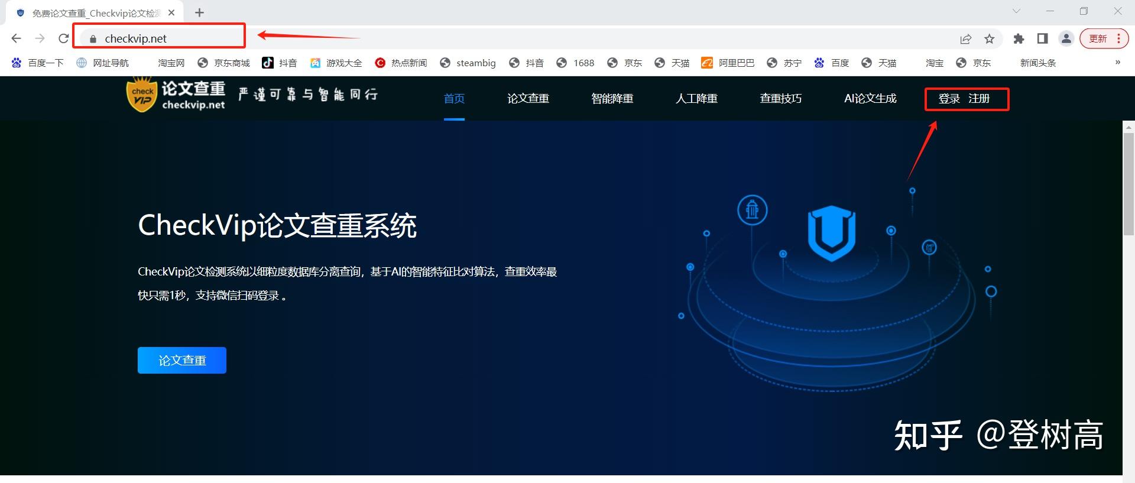
Task: Open the 游戏大全 bookmark
Action: pos(336,63)
